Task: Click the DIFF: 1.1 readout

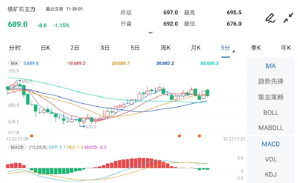Action: pos(57,147)
